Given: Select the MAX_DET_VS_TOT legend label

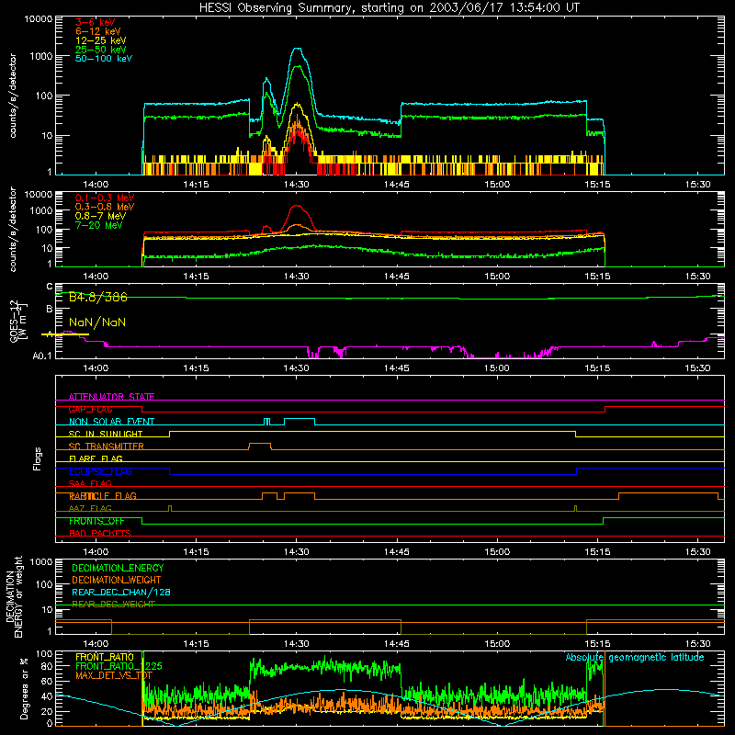Looking at the screenshot, I should pyautogui.click(x=114, y=675).
